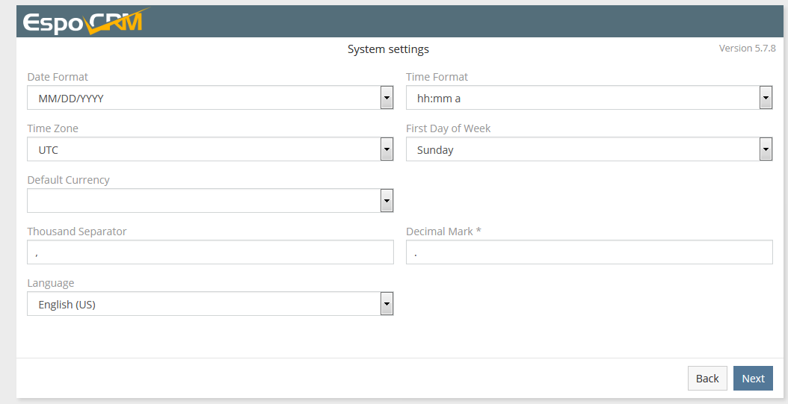
Task: Proceed with the Next button
Action: (x=753, y=379)
